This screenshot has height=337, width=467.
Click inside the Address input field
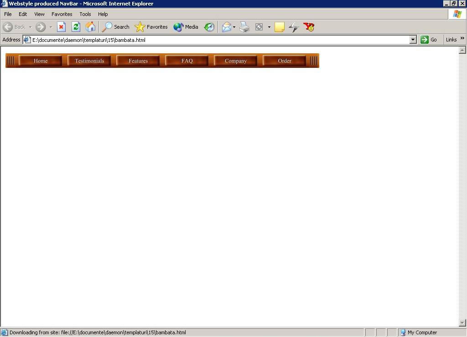pyautogui.click(x=219, y=40)
